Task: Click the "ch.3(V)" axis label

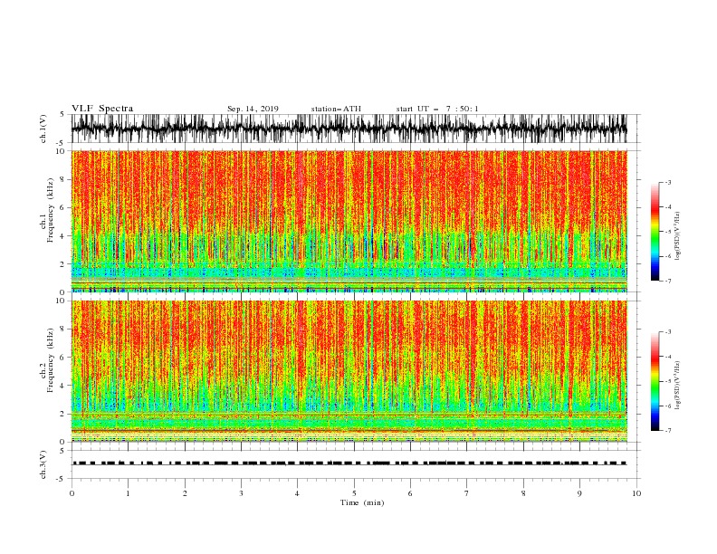Action: [43, 464]
